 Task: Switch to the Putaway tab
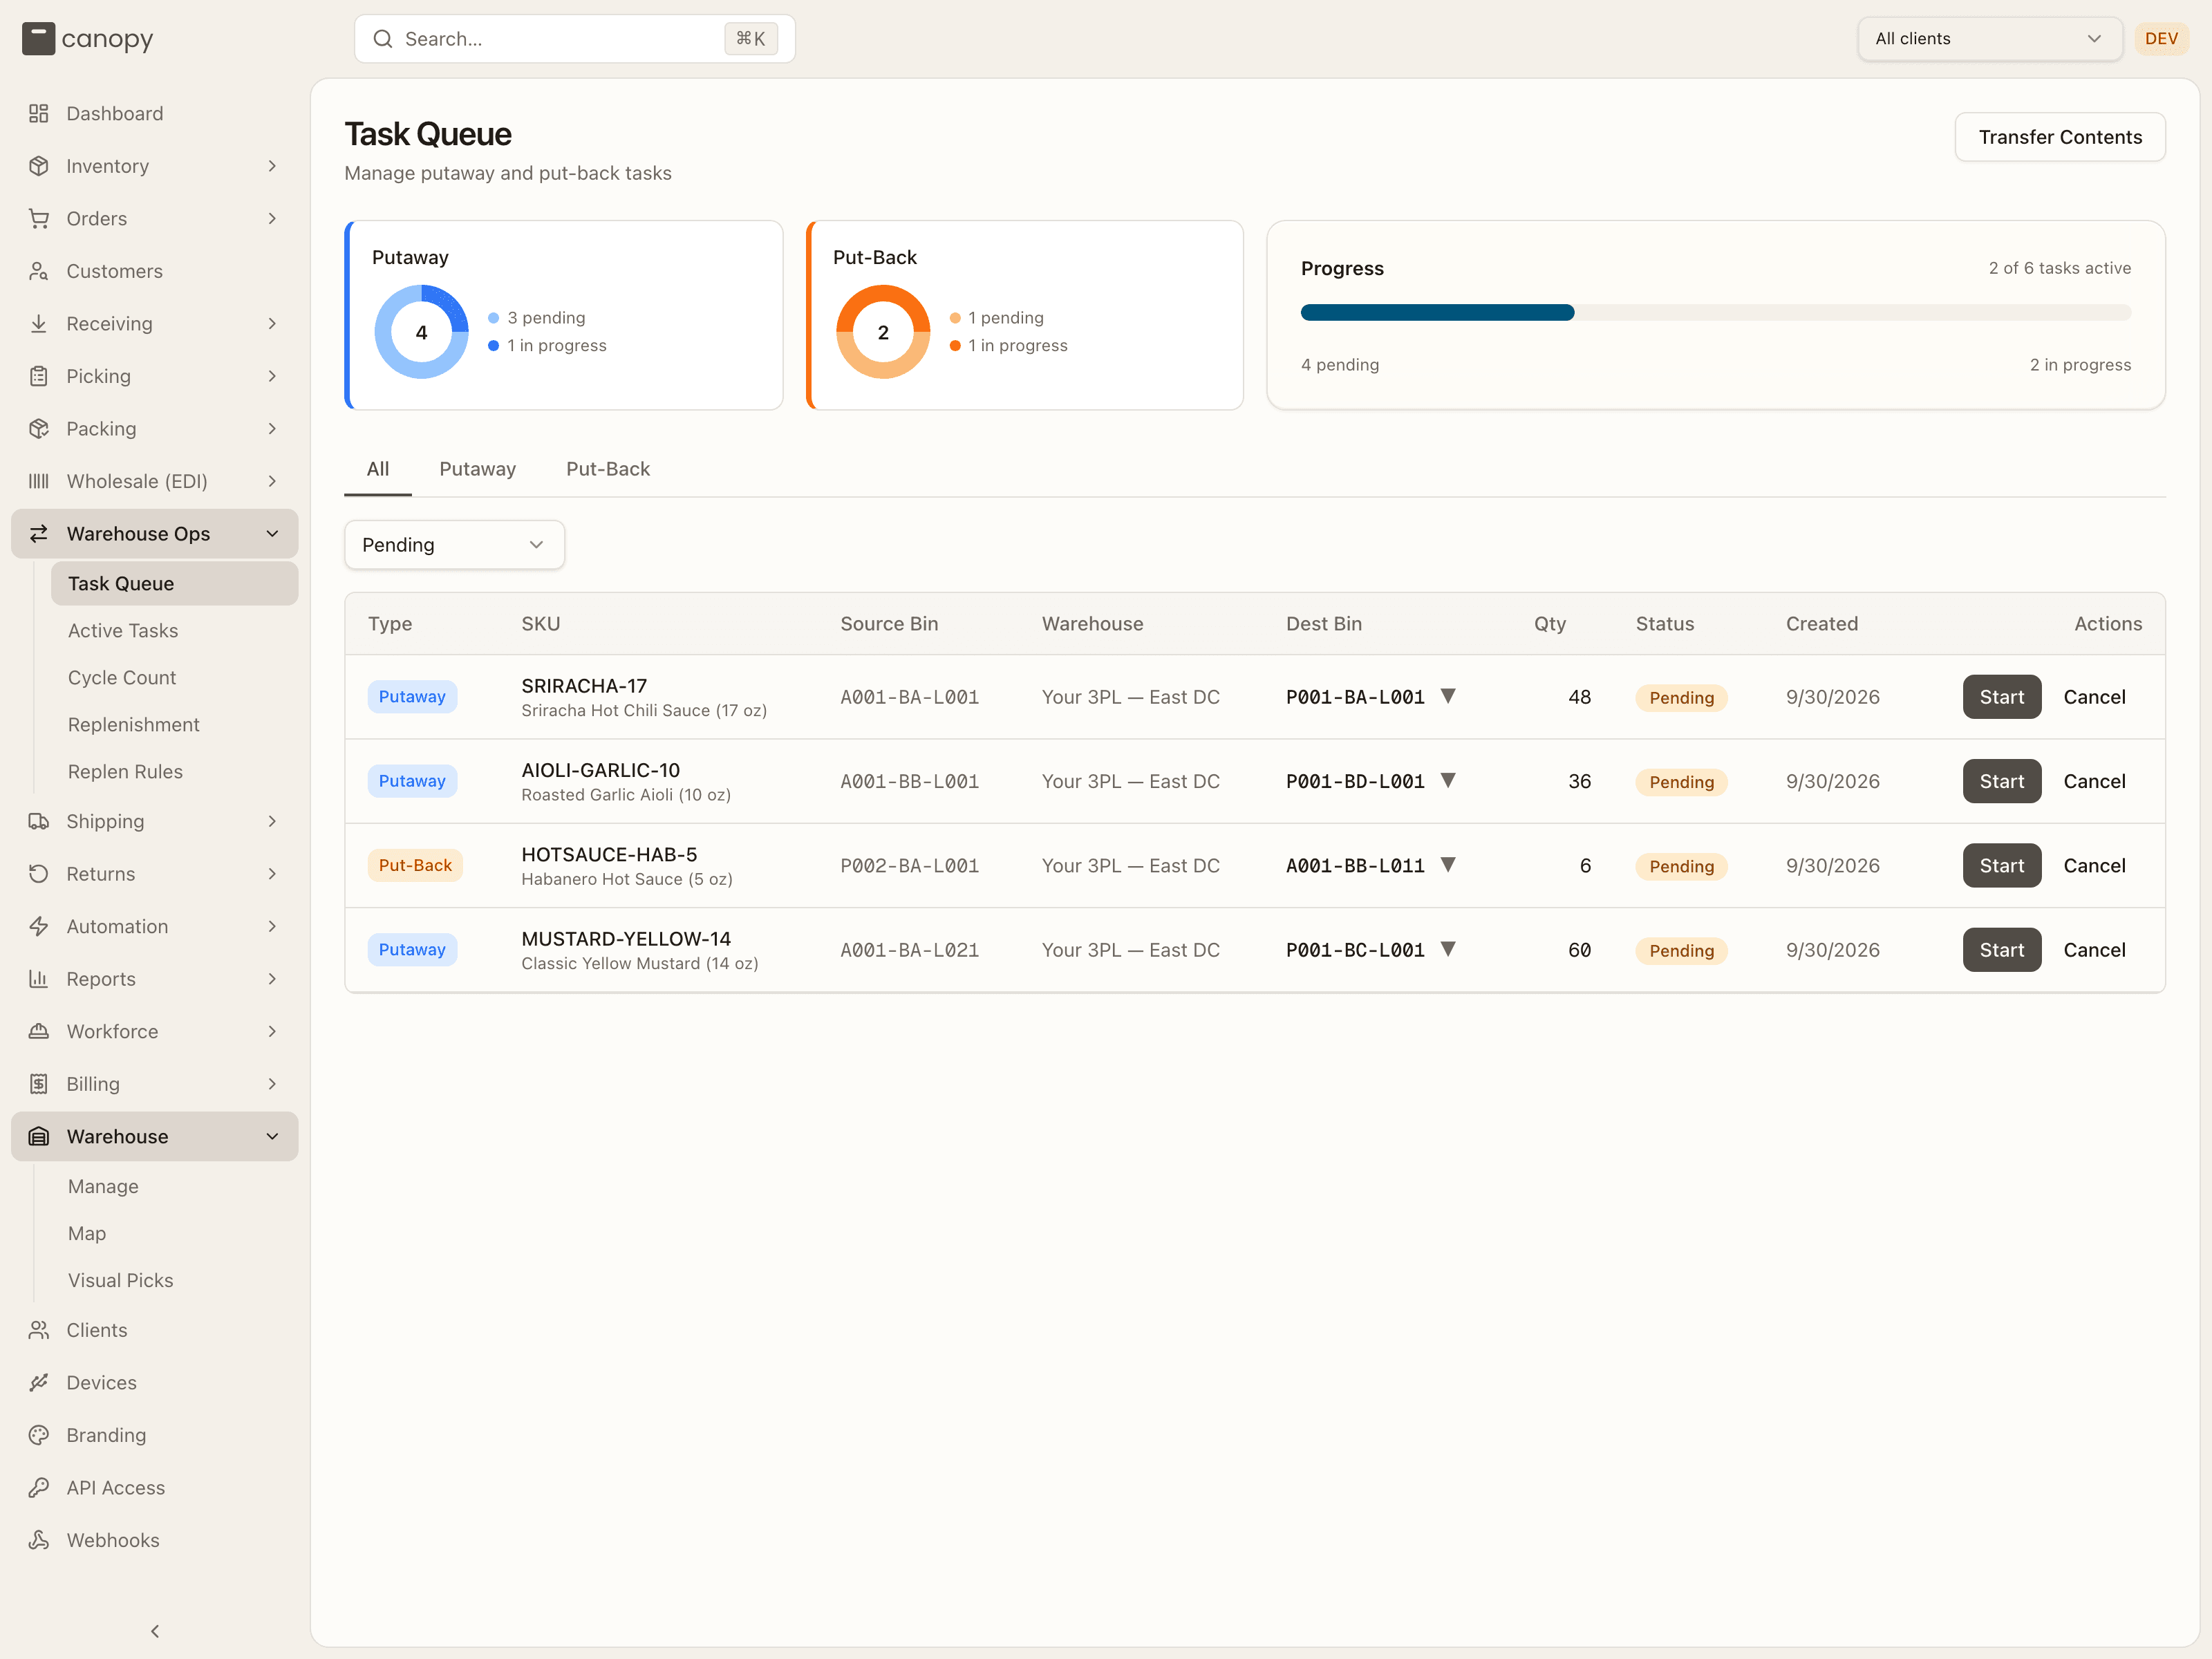click(477, 469)
